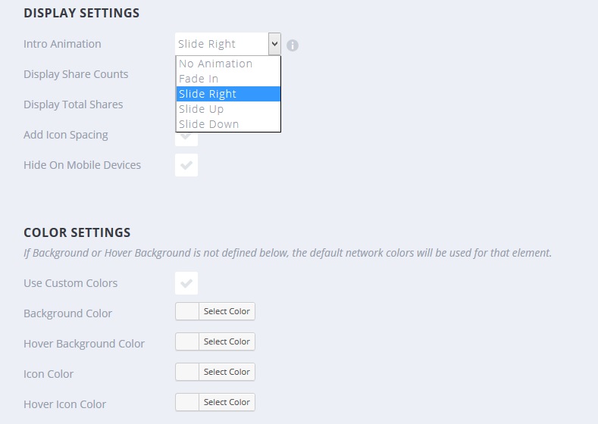Click Select Color for Hover Icon Color
598x424 pixels.
coord(227,402)
